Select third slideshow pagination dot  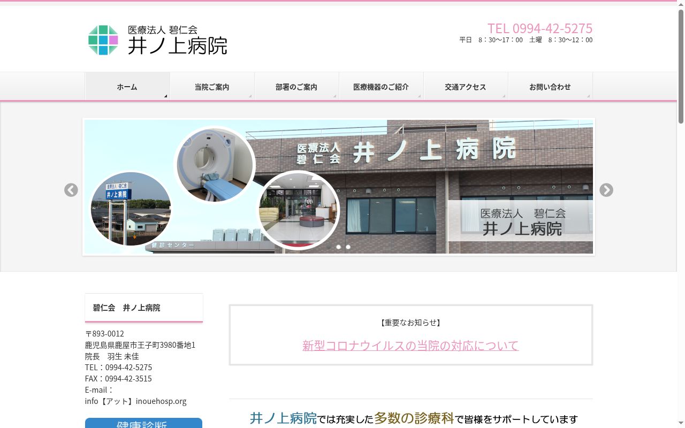(x=348, y=247)
